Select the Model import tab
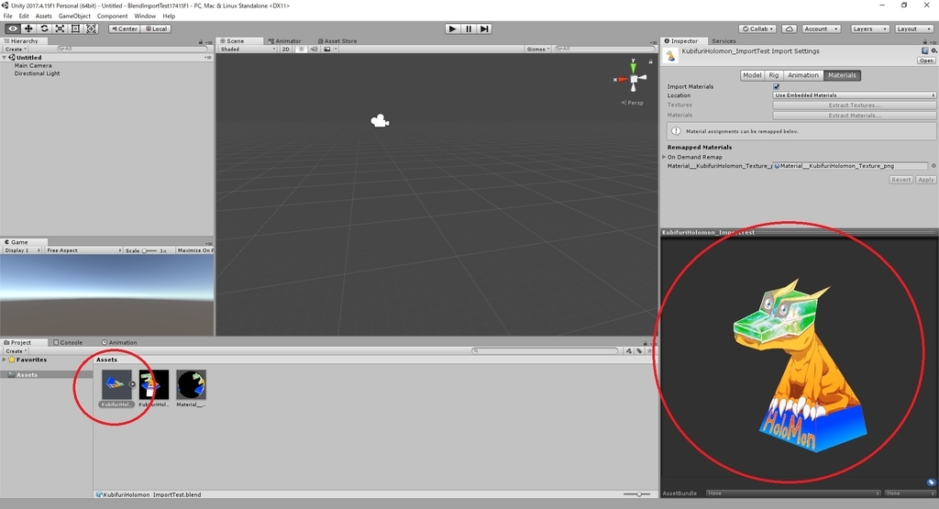 tap(752, 75)
